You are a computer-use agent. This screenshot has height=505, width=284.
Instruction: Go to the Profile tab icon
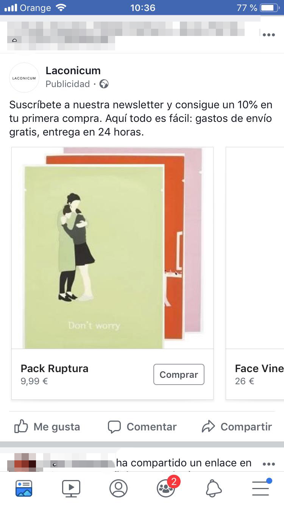point(119,488)
